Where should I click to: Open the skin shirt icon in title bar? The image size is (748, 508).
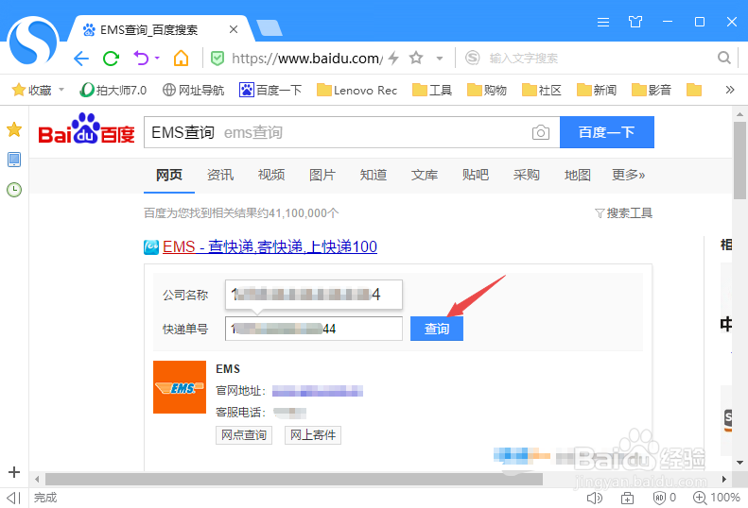(635, 22)
